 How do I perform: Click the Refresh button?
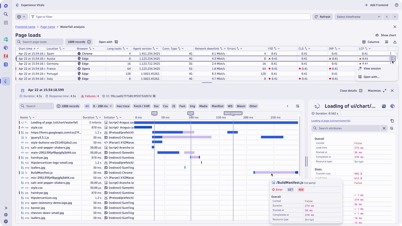coord(322,17)
